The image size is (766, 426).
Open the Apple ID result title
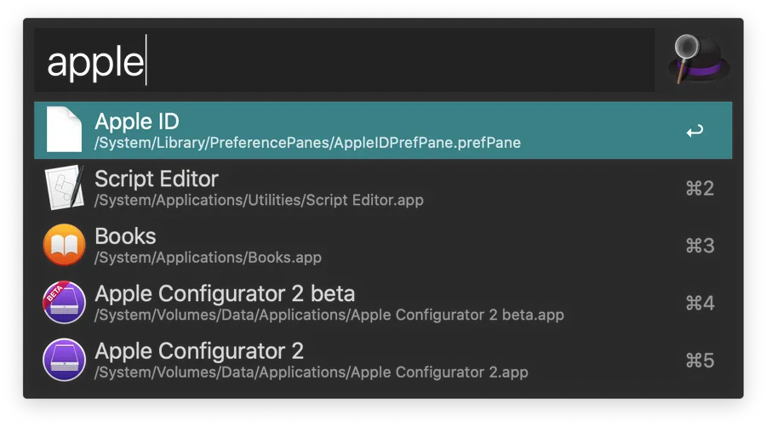click(137, 121)
